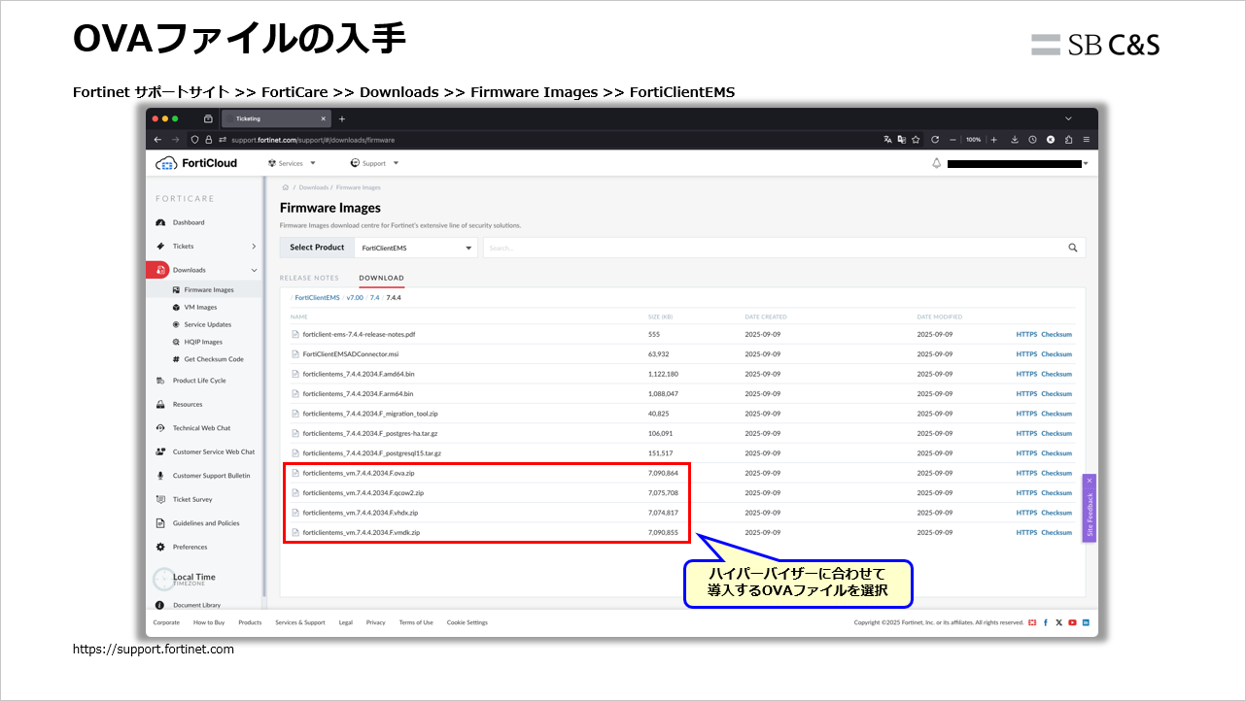Open a new browser tab with plus

point(342,118)
